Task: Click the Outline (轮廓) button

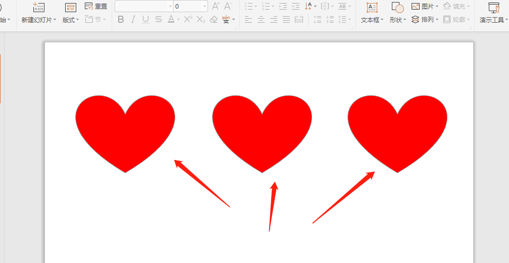Action: pos(456,20)
